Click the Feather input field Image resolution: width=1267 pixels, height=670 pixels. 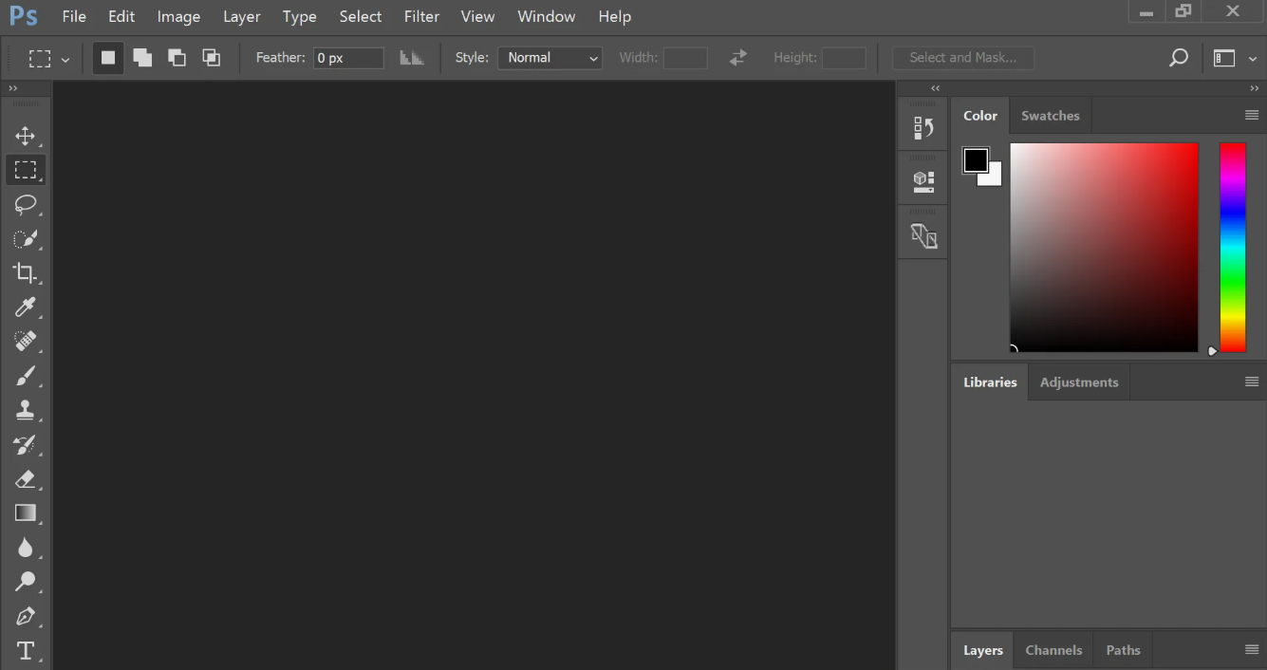(x=348, y=58)
